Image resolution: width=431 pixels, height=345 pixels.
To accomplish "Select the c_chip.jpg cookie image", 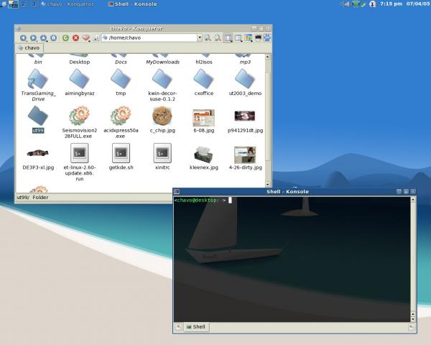I will click(162, 116).
